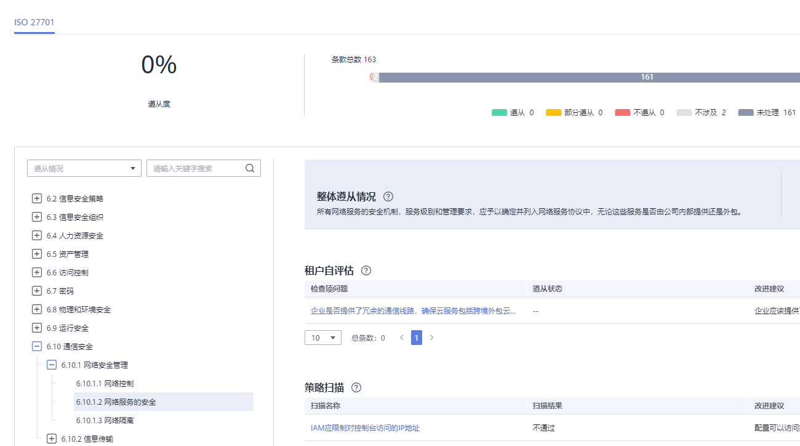The height and width of the screenshot is (446, 800).
Task: Click the 不通过 scan result cell
Action: (544, 428)
